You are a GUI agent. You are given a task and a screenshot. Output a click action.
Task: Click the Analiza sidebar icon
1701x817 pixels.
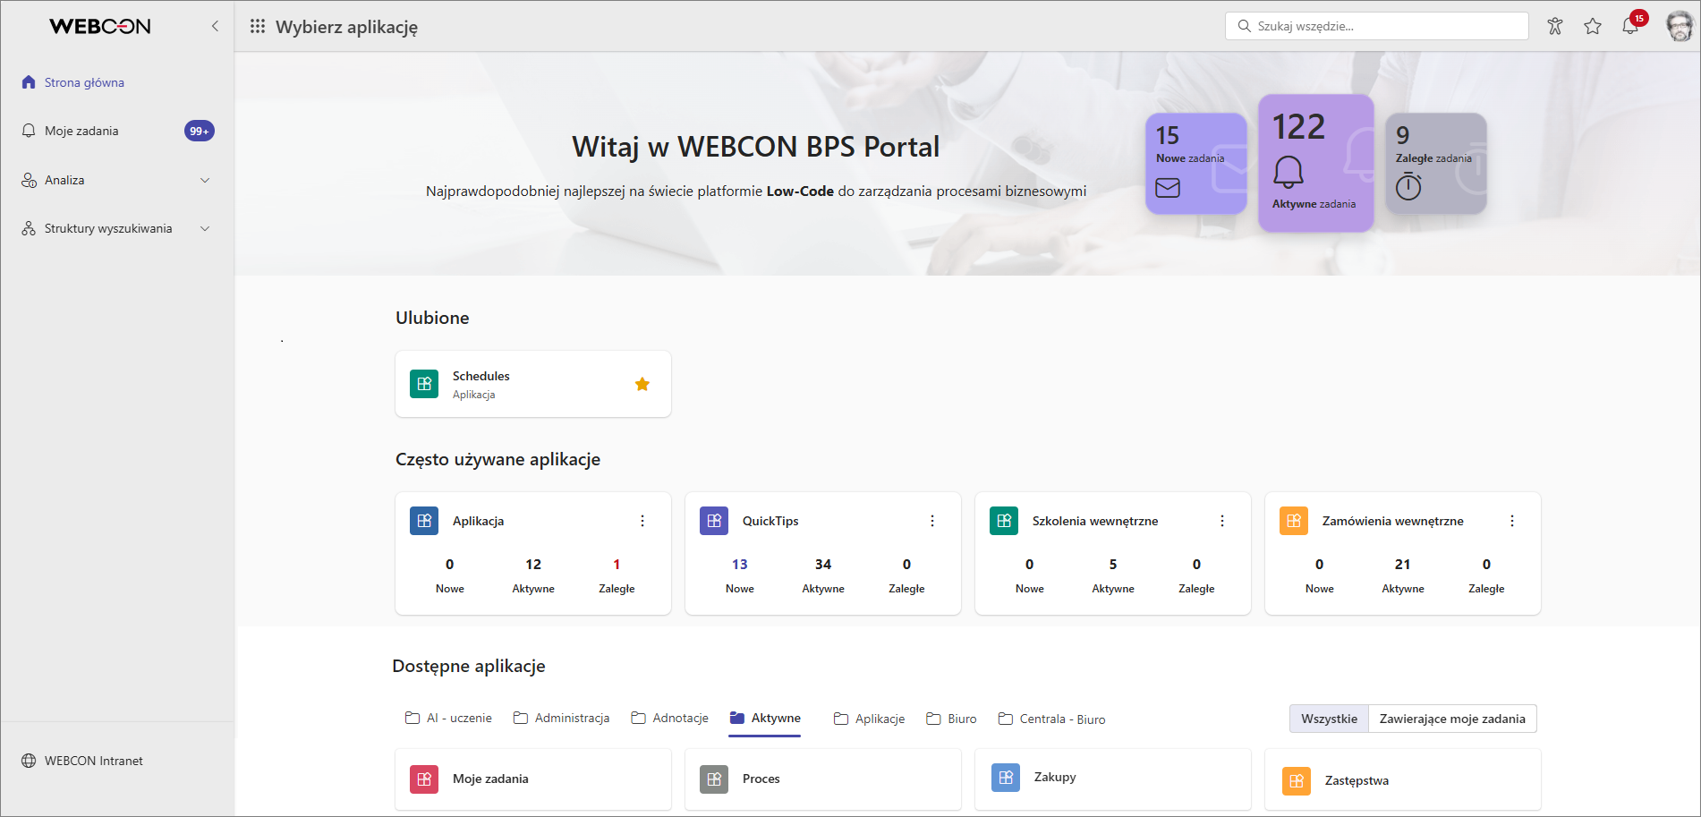[x=29, y=180]
